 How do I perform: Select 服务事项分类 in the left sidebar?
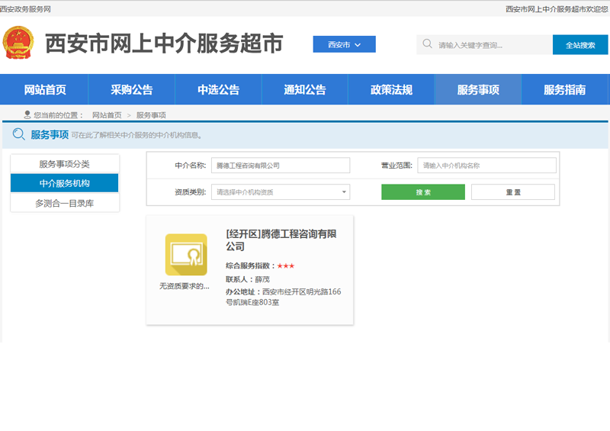(65, 164)
